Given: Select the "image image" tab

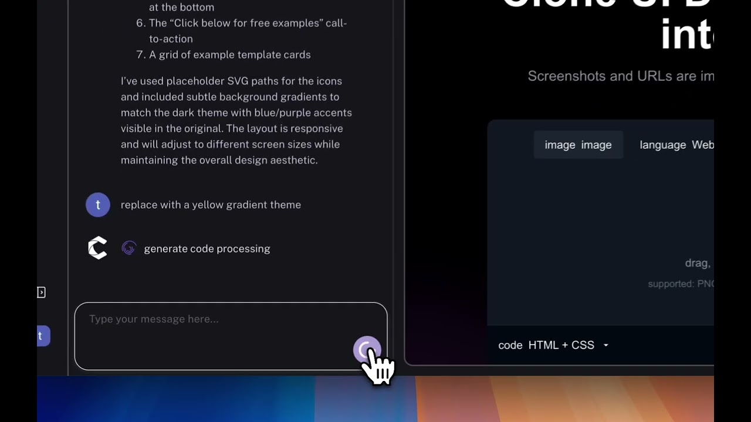Looking at the screenshot, I should (578, 145).
